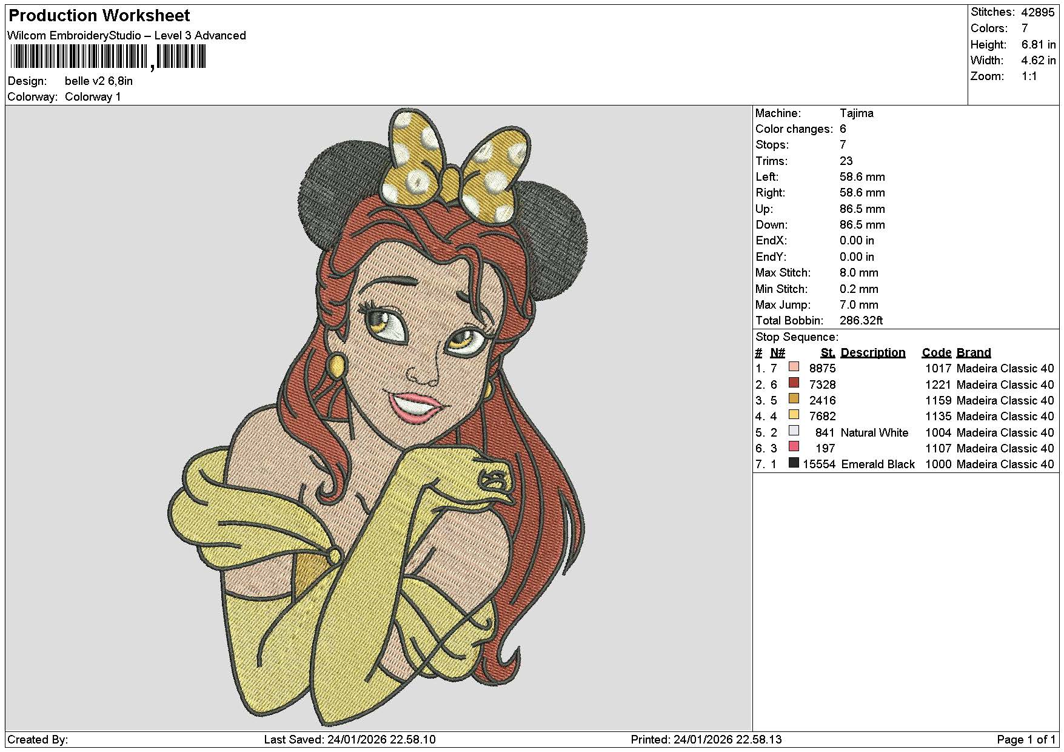Click the machine value 'Tajima'

[x=857, y=113]
